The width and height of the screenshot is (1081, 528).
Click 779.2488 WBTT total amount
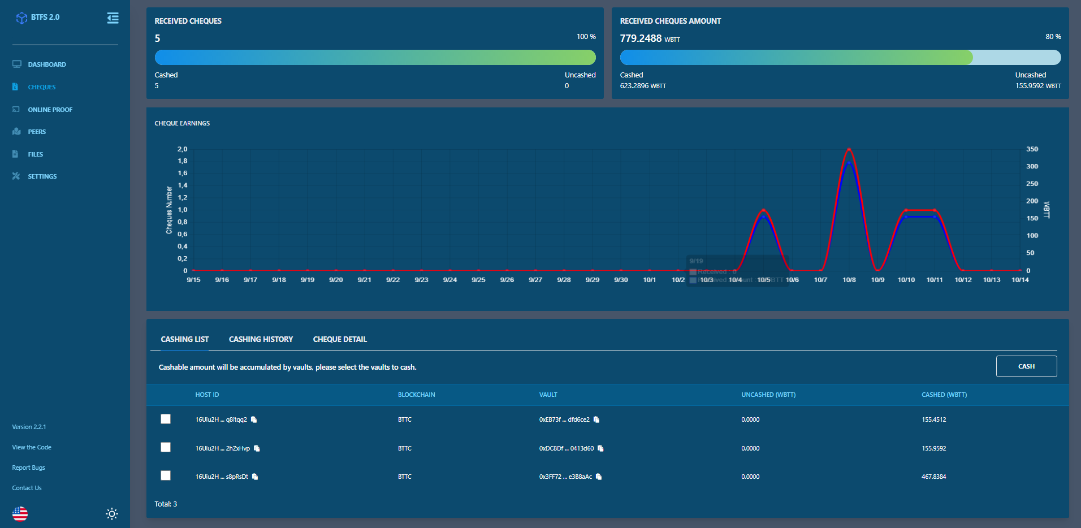tap(650, 38)
